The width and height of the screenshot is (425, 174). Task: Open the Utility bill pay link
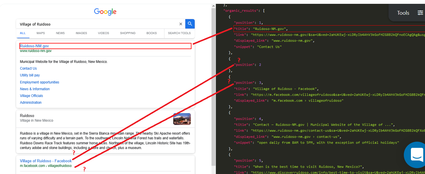coord(30,75)
